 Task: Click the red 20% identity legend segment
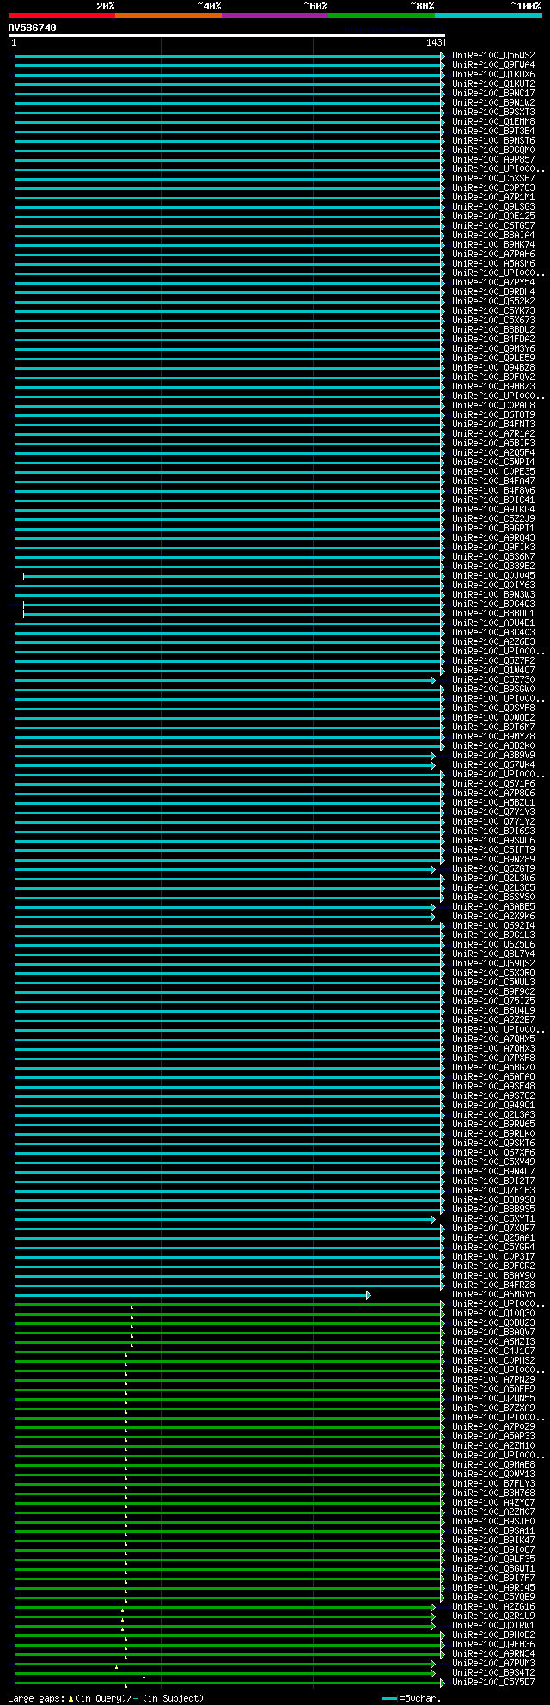pyautogui.click(x=61, y=15)
